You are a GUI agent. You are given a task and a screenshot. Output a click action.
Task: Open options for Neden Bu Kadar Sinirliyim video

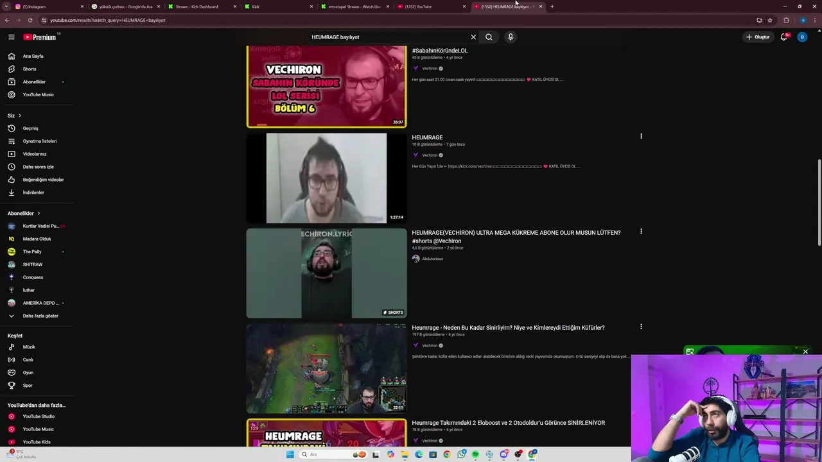point(641,327)
